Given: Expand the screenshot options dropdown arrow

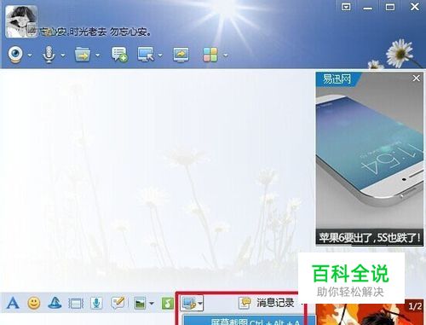Looking at the screenshot, I should [200, 304].
